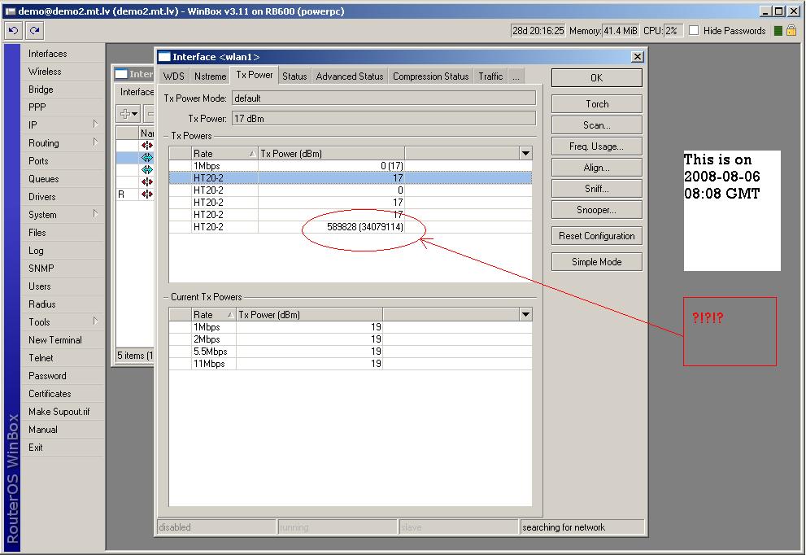Screen dimensions: 806x555
Task: Select the row with value 589828 (34079114)
Action: [350, 227]
